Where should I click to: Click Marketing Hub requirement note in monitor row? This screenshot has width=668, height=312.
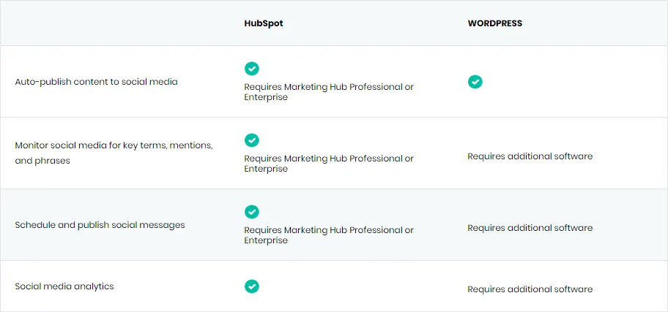(329, 164)
